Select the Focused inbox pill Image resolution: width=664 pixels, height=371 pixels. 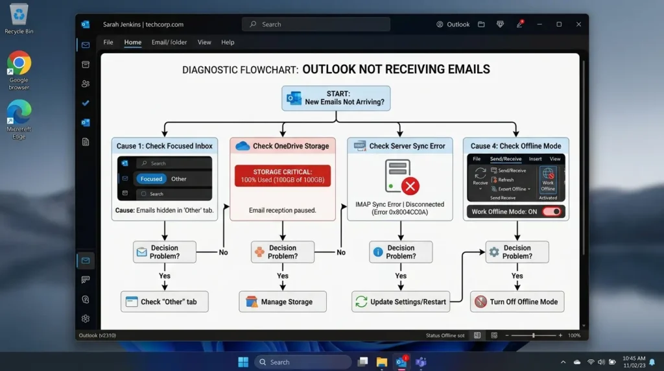pos(151,179)
